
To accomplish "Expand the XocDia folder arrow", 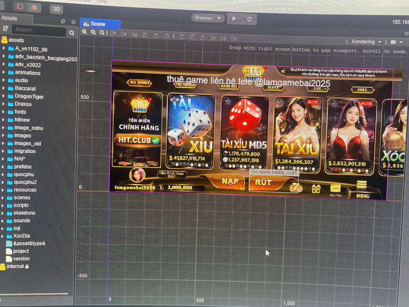I will coord(3,236).
